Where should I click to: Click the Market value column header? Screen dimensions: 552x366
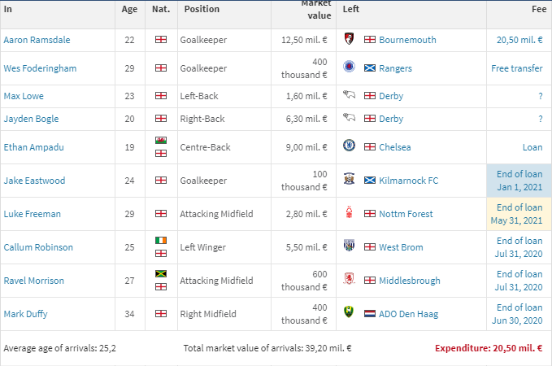(316, 10)
